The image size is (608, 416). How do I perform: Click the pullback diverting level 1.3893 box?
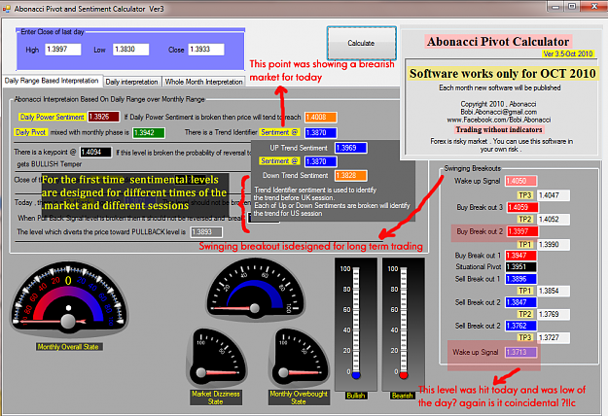pos(206,232)
